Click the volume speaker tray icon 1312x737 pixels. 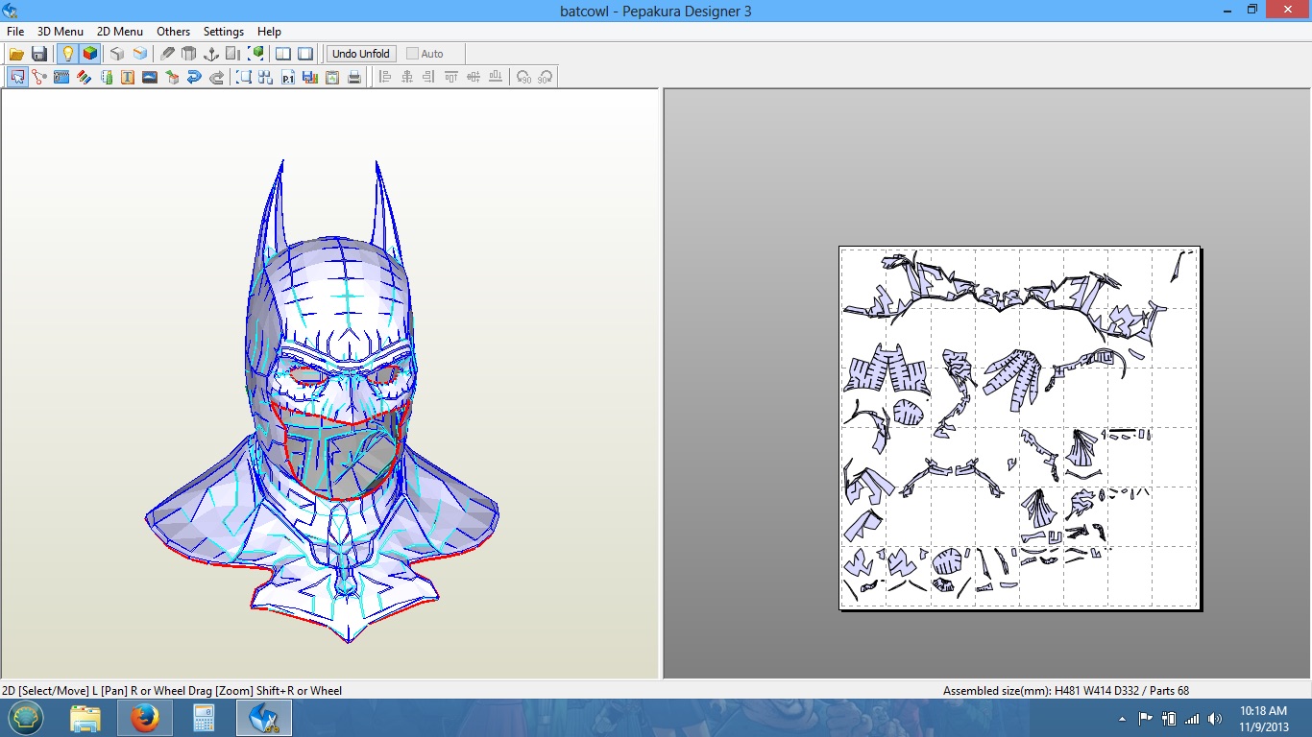tap(1215, 718)
